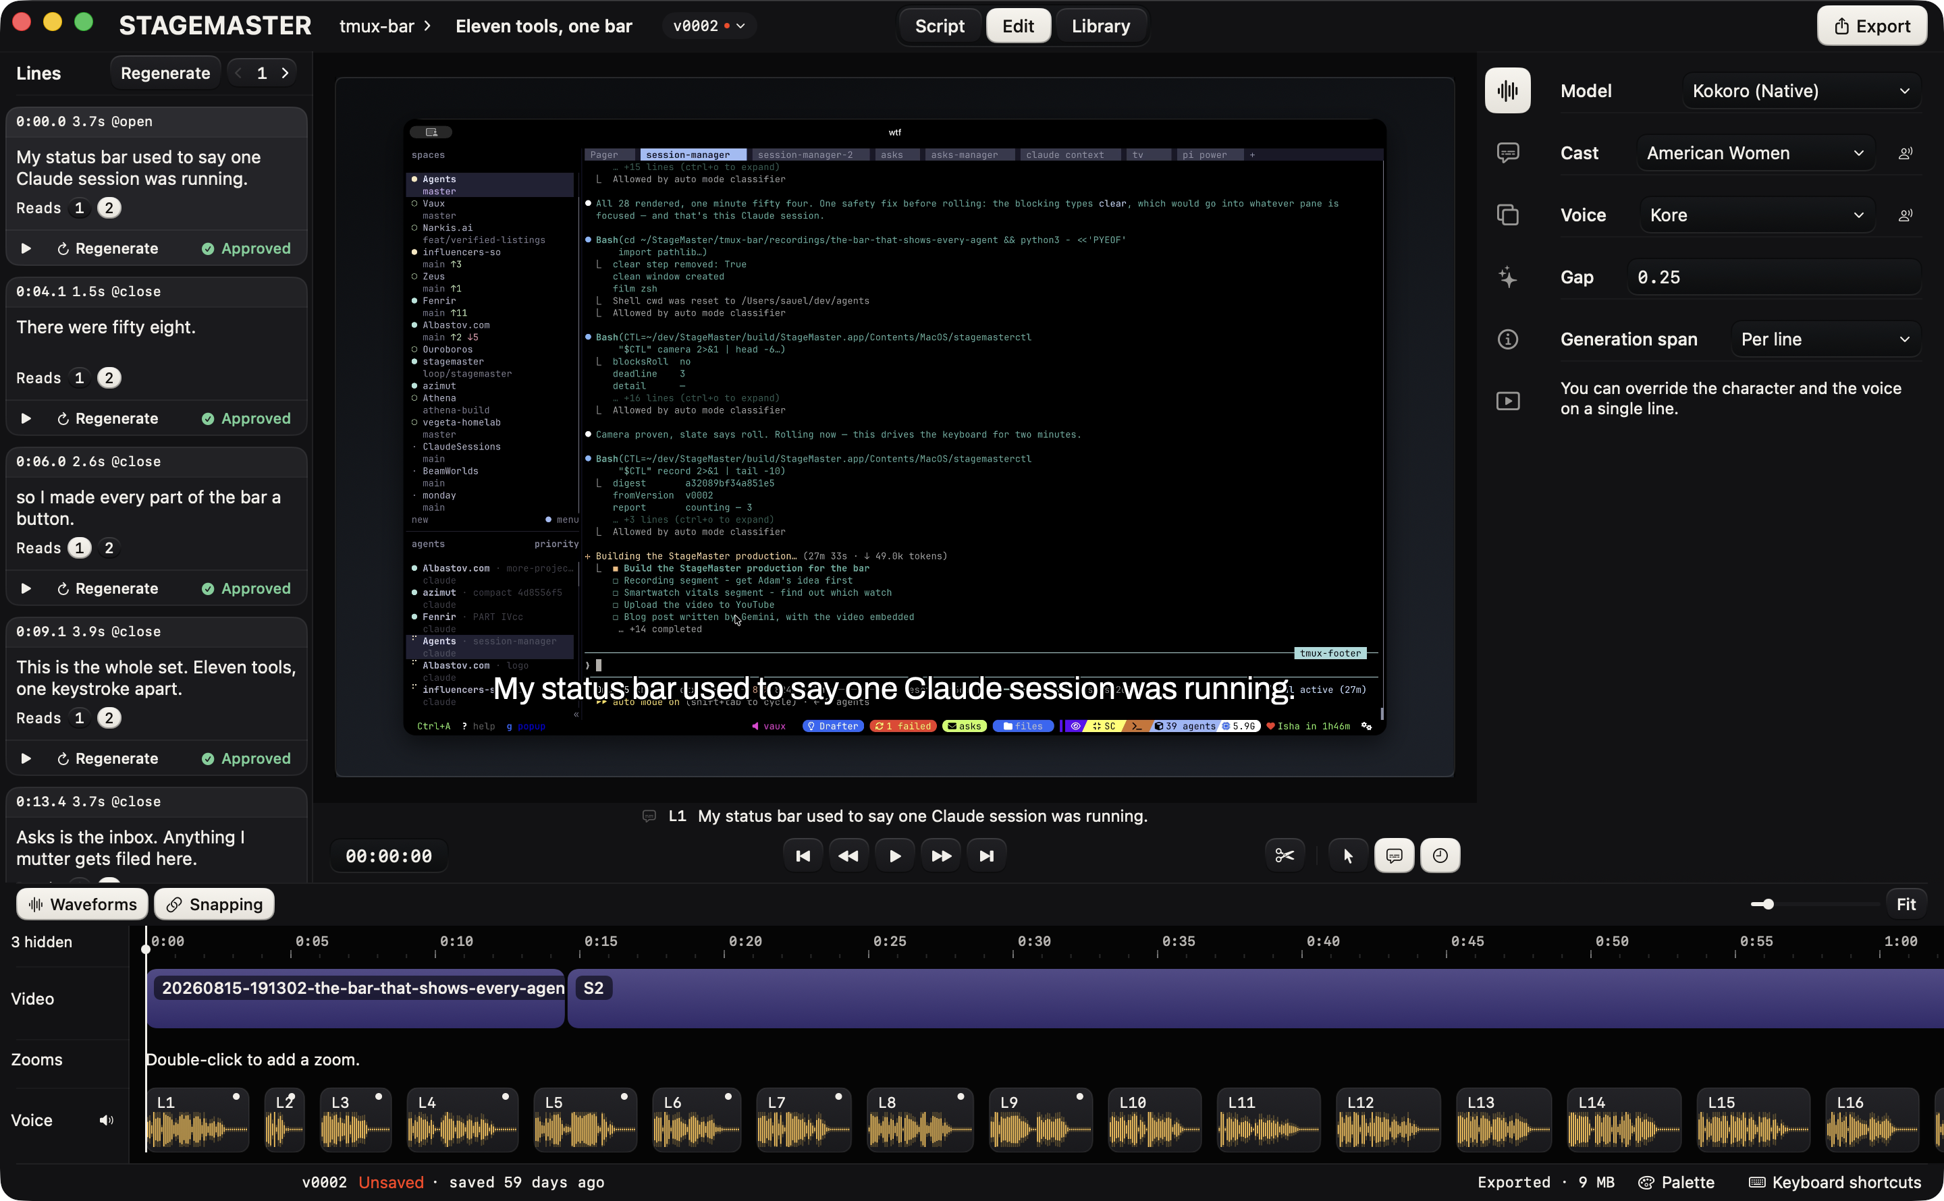This screenshot has width=1944, height=1201.
Task: Select the scissors cut tool
Action: 1284,856
